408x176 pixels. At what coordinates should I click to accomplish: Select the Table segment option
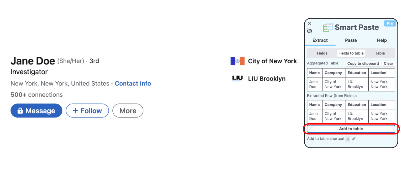pos(380,53)
